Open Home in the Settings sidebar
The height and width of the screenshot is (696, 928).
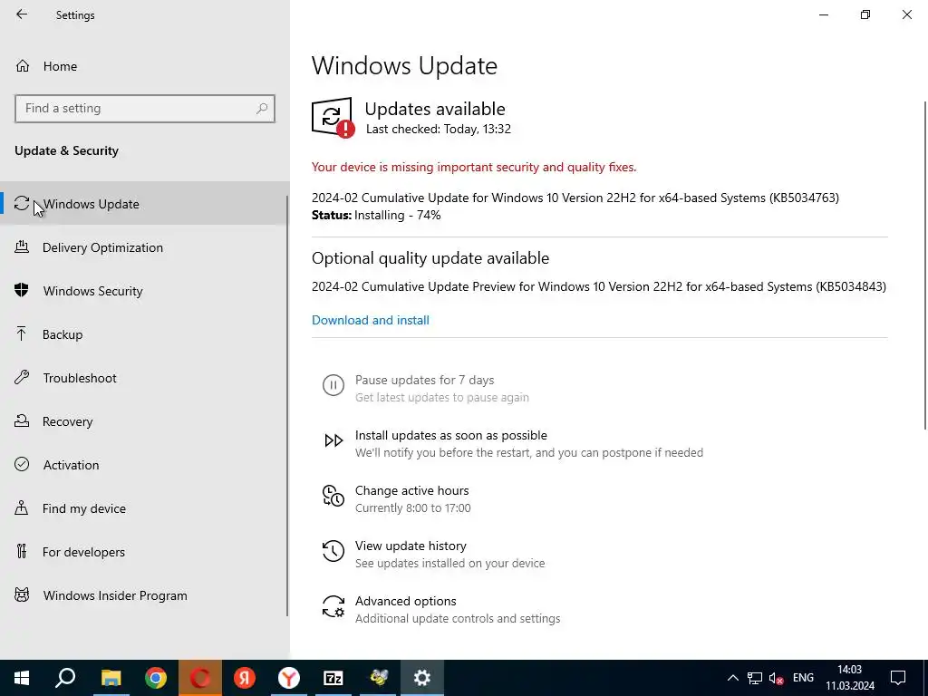coord(145,66)
